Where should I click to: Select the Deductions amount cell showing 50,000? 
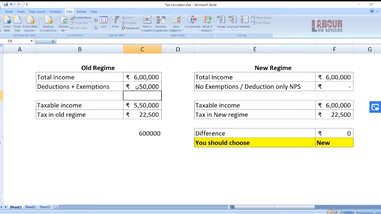click(142, 86)
